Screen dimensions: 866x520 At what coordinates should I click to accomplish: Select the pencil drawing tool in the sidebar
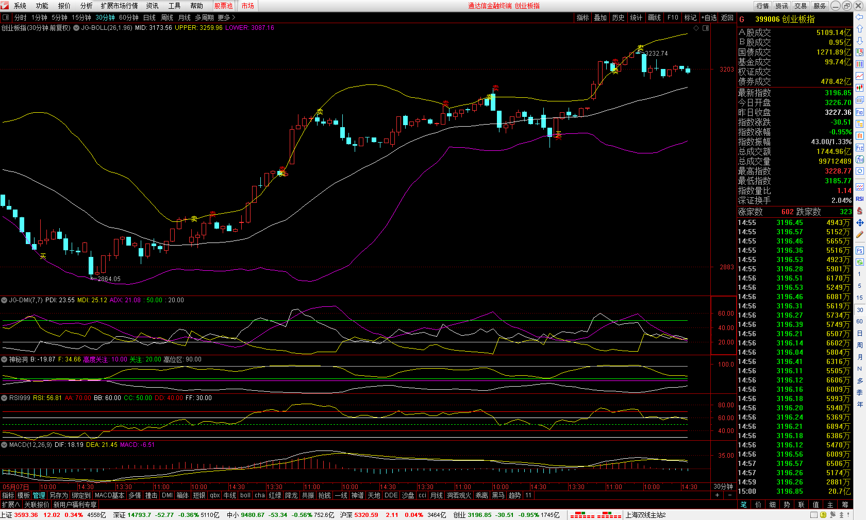pos(859,235)
